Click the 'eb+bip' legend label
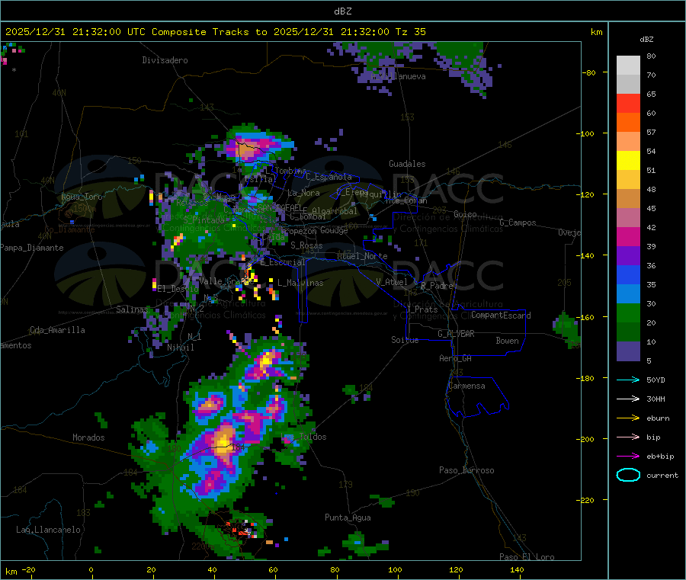 click(660, 457)
